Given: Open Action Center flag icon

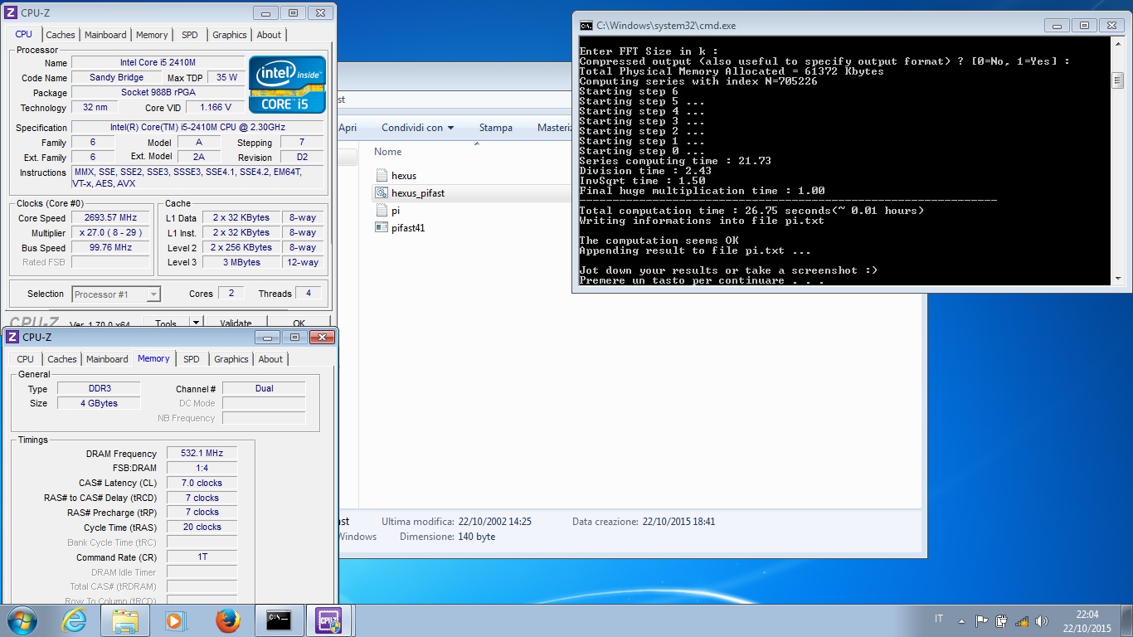Looking at the screenshot, I should [x=981, y=620].
